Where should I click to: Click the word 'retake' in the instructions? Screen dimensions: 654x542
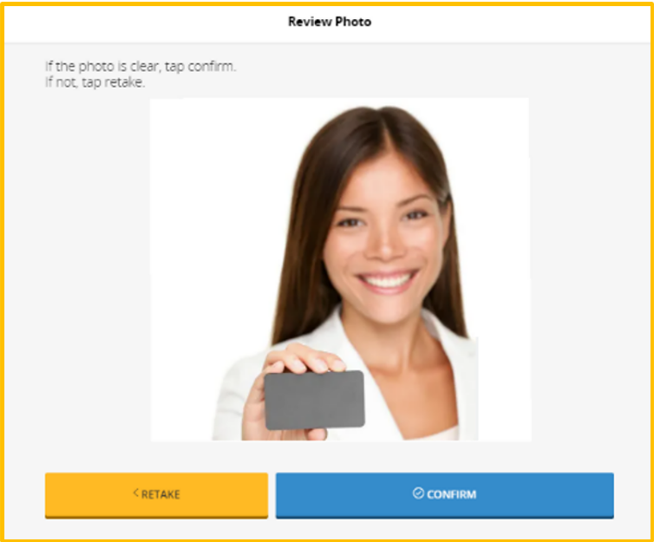[124, 82]
